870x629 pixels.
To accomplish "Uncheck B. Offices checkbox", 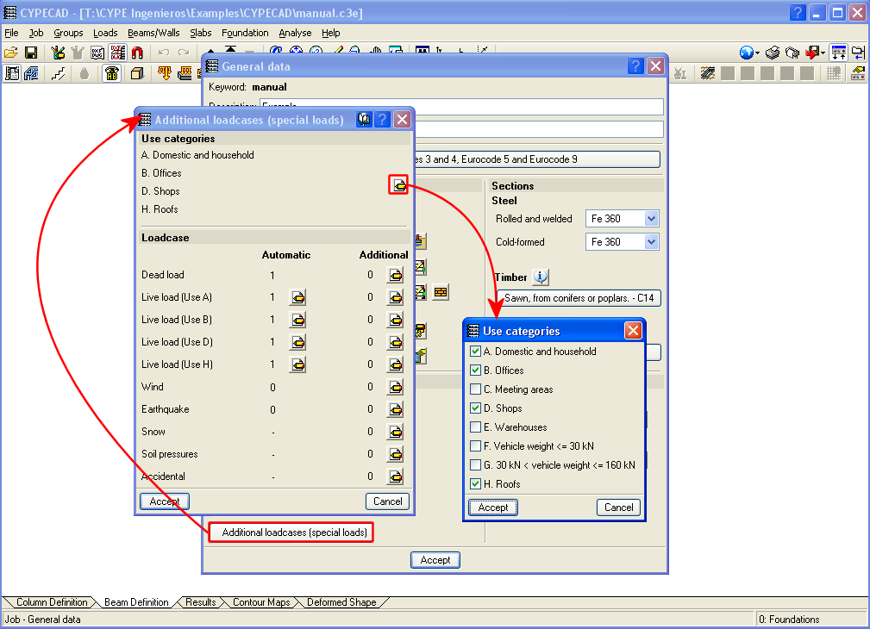I will 475,370.
